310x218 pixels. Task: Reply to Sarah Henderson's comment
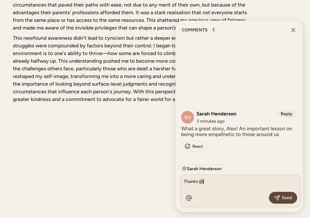point(286,114)
